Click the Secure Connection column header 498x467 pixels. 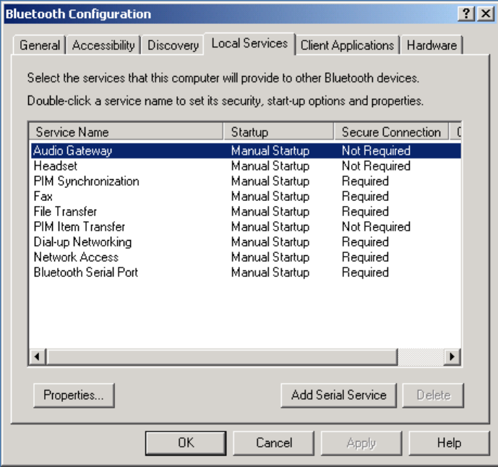tap(391, 132)
